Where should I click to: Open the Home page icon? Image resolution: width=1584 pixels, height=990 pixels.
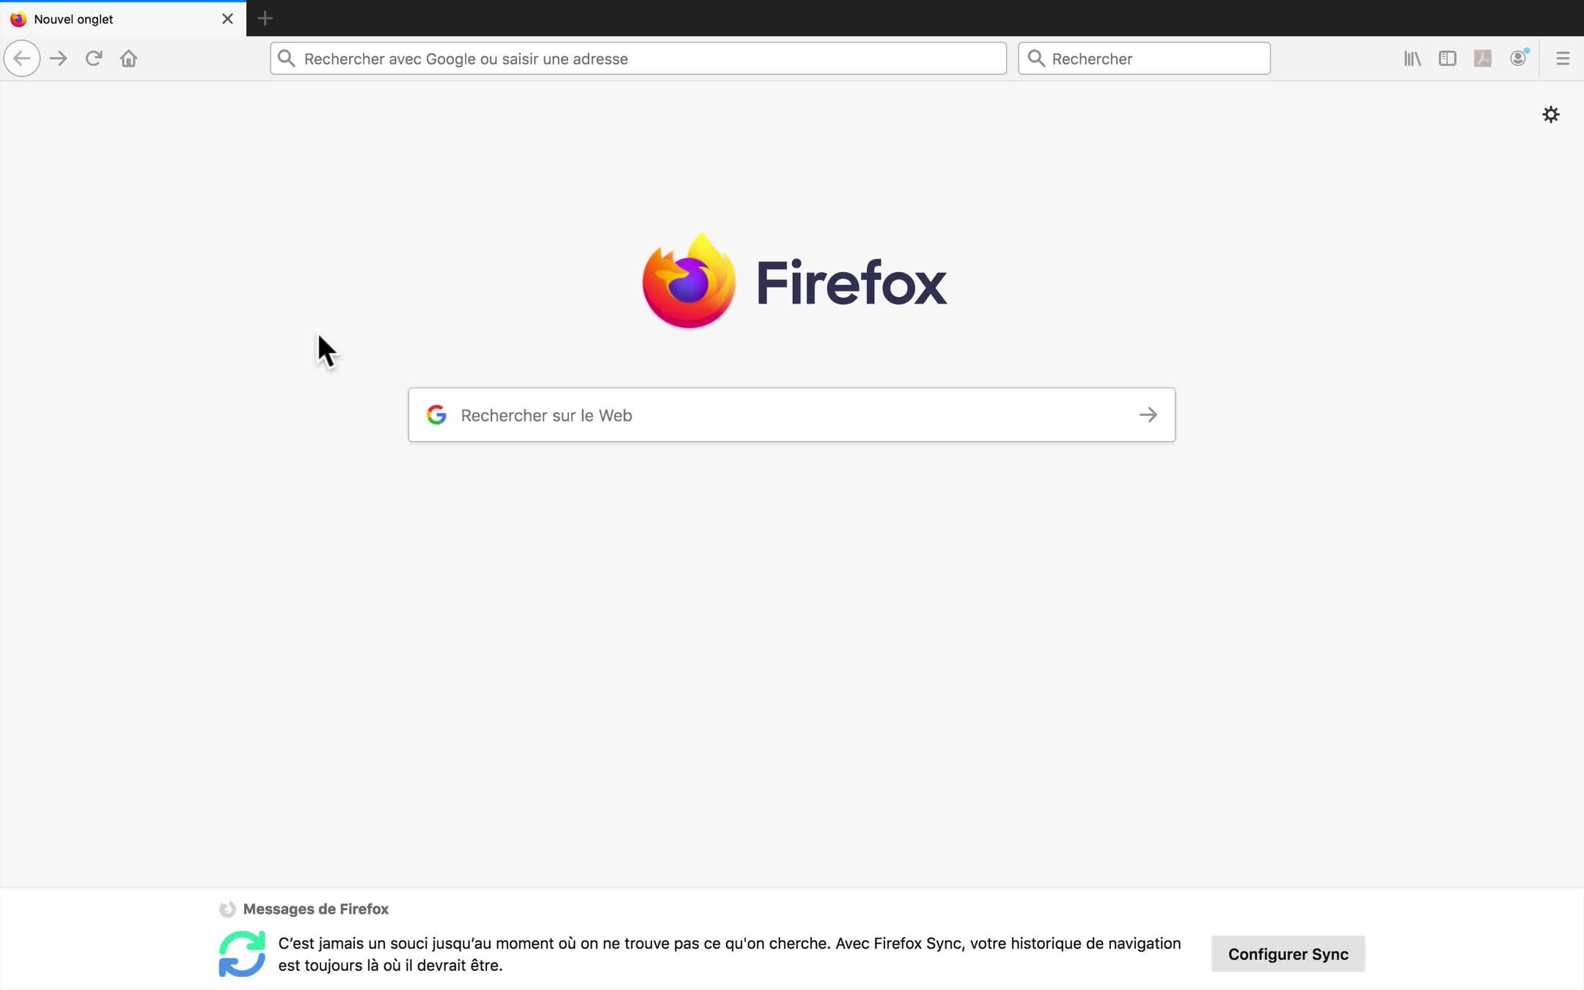(x=128, y=59)
